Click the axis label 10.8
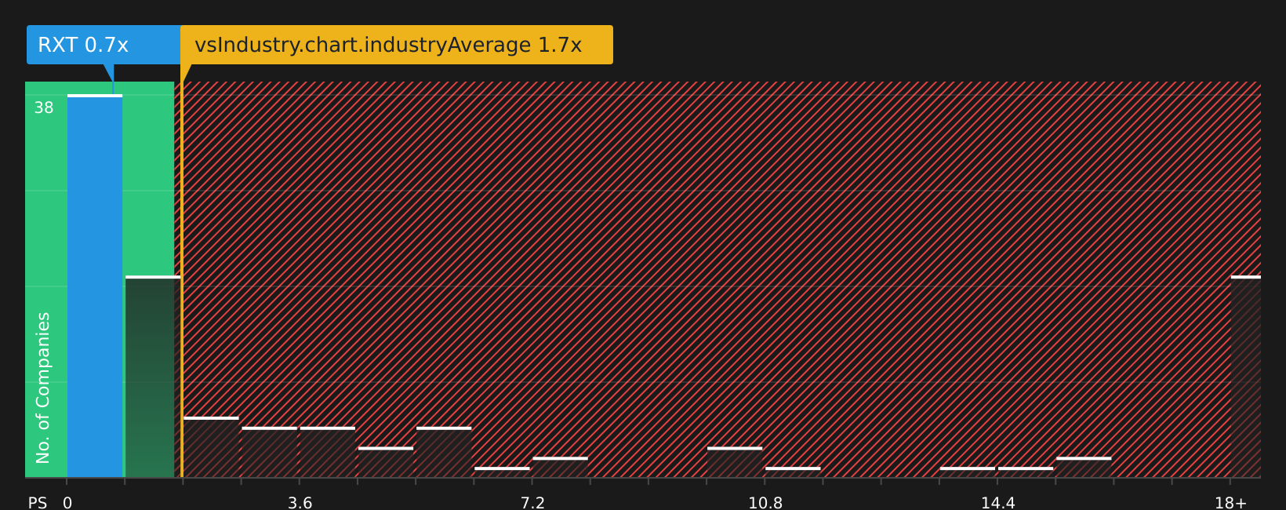 click(765, 502)
